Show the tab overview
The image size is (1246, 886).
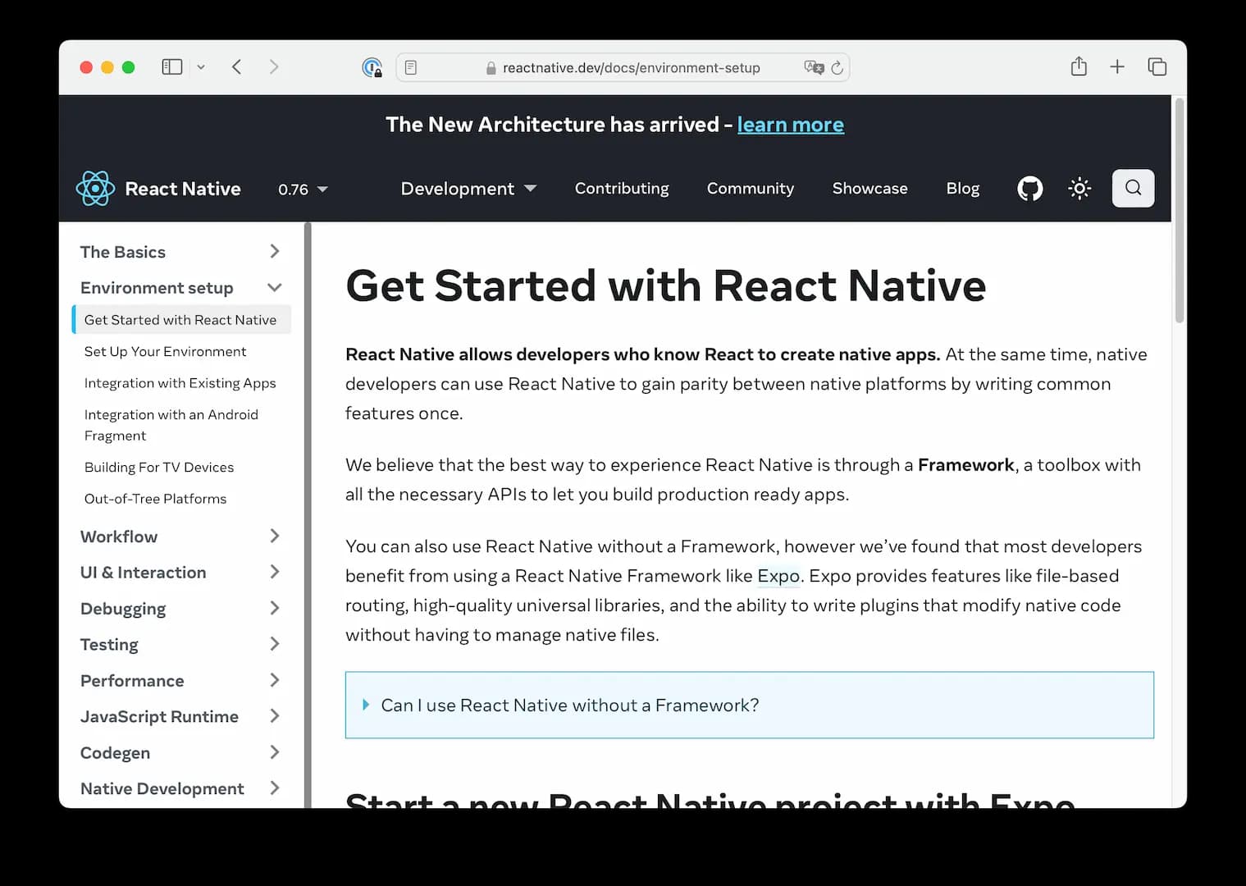tap(1157, 67)
